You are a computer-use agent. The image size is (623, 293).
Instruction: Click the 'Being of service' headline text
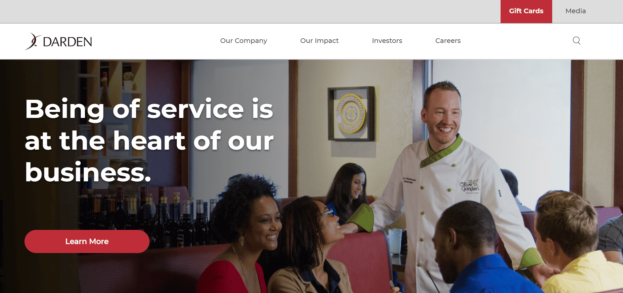pyautogui.click(x=149, y=140)
